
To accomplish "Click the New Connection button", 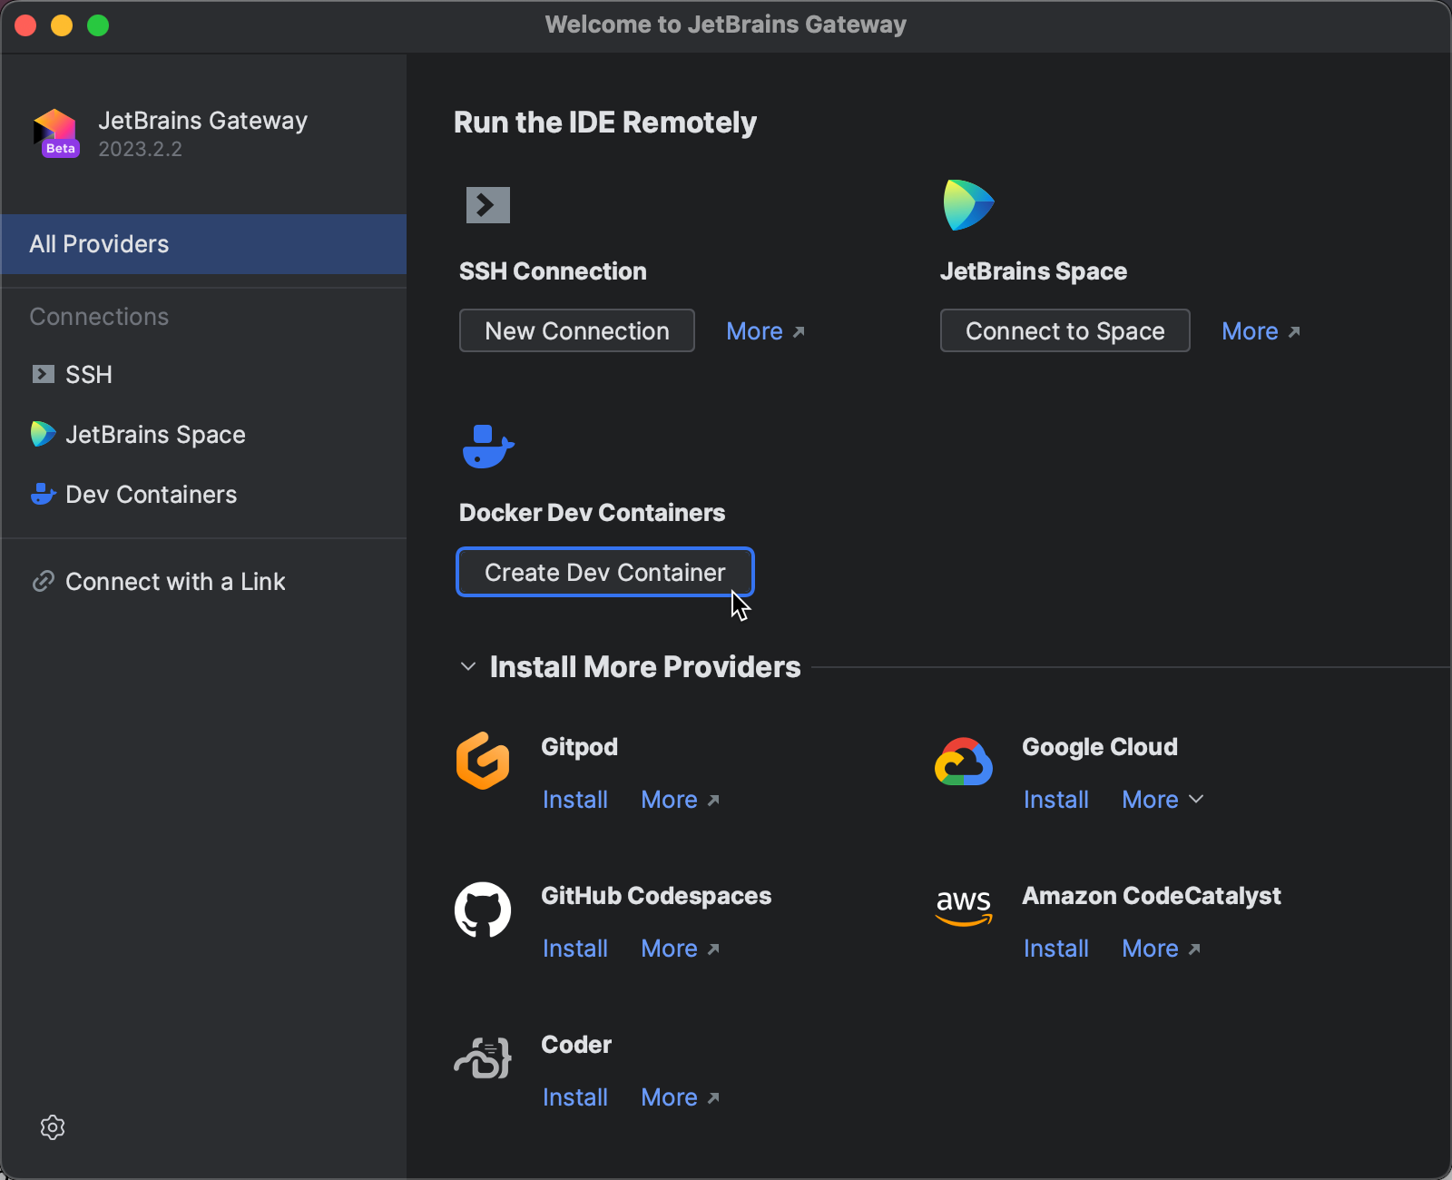I will pos(577,331).
